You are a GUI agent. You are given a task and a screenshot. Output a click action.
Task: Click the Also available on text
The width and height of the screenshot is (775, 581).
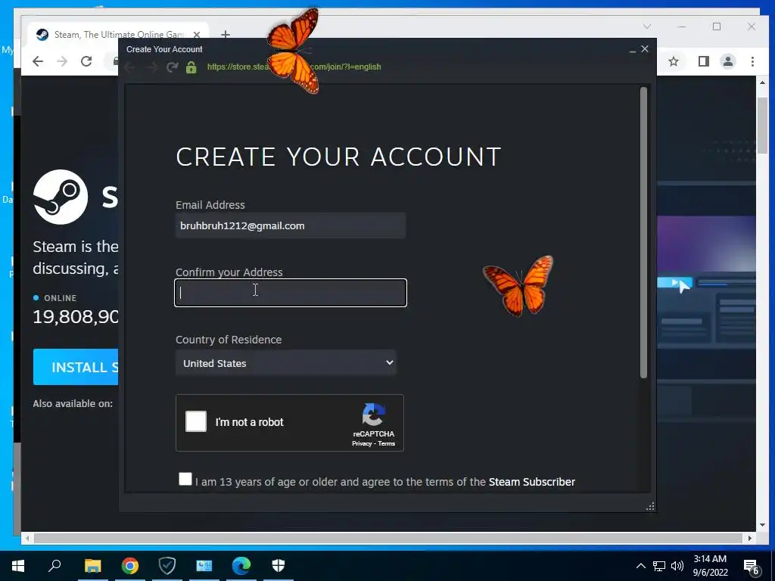coord(73,404)
